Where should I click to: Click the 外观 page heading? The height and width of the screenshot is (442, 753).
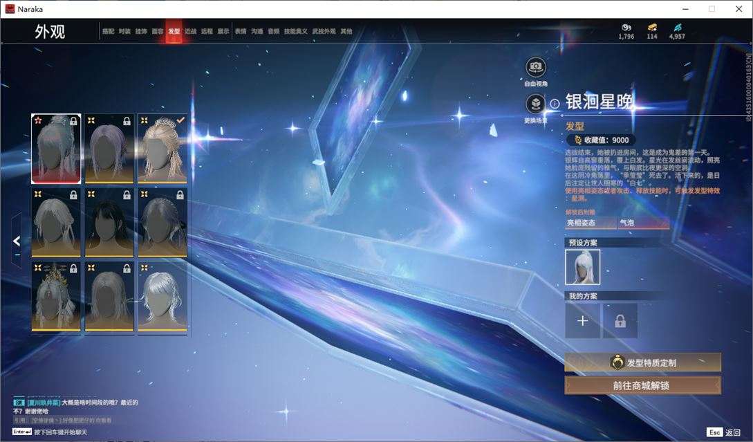click(x=50, y=32)
